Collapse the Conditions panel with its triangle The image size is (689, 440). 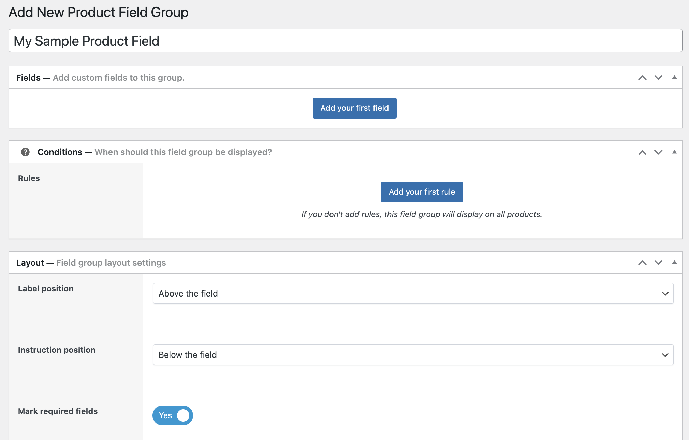pos(674,152)
